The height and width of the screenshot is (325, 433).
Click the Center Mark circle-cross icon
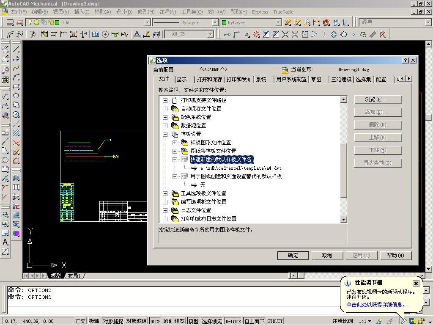coord(105,34)
